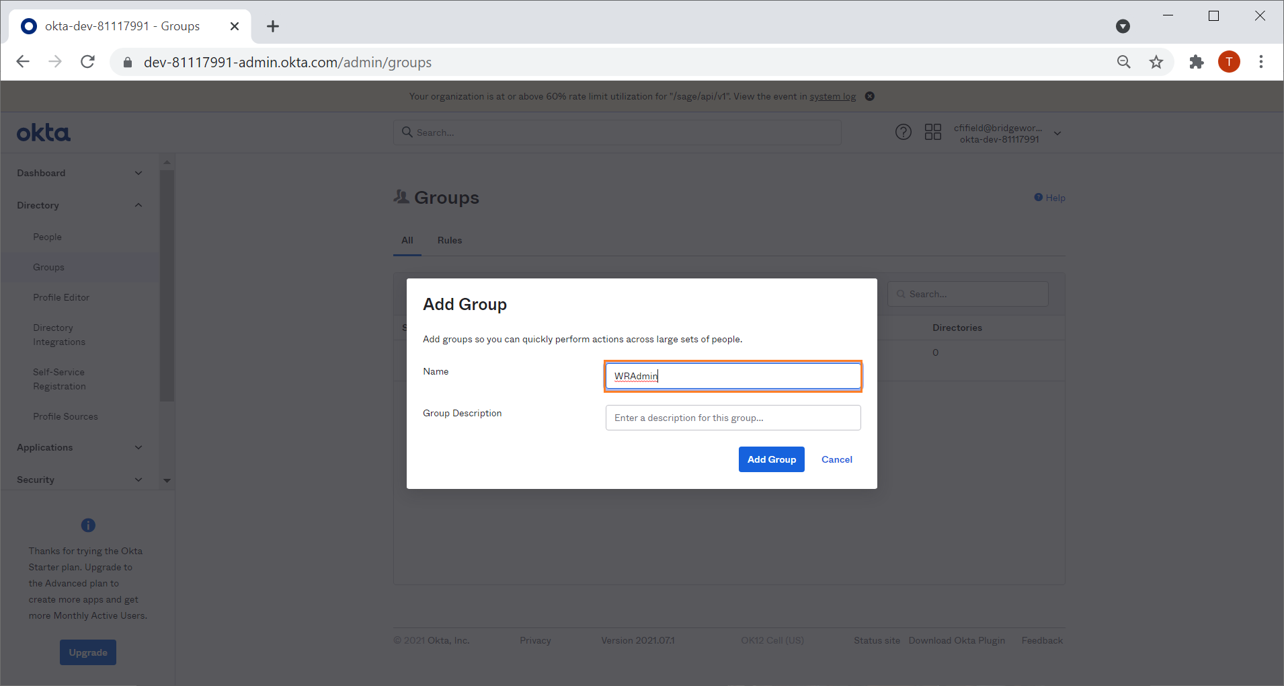Click the Version 2021.07.1 text

pos(638,640)
